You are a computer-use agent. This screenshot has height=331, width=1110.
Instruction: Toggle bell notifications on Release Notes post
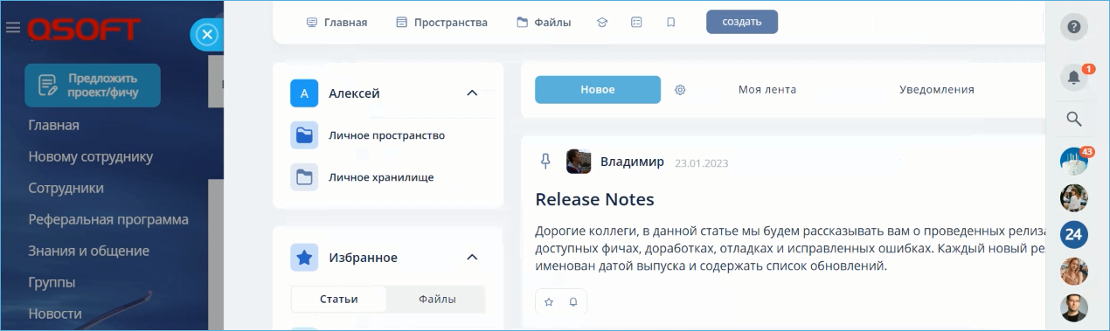pos(573,301)
